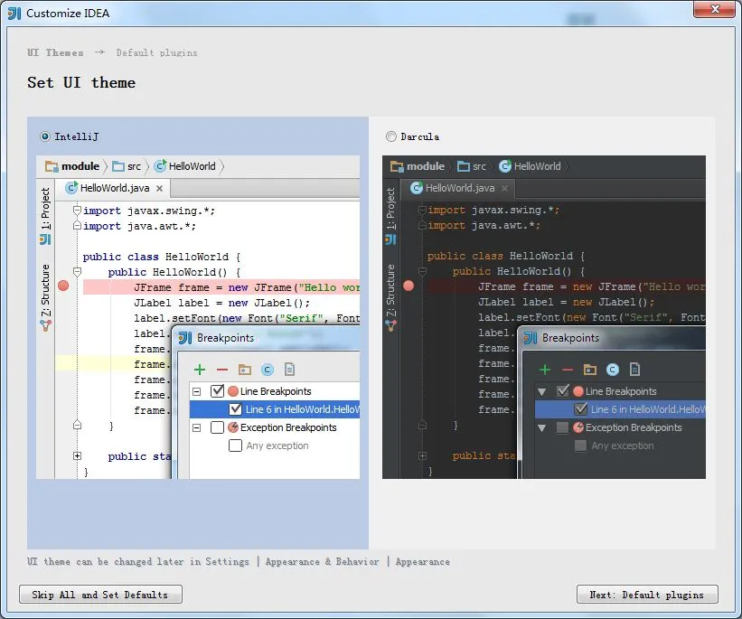Screen dimensions: 742x619
Task: Collapse Exception Breakpoints node in light preview
Action: (196, 427)
